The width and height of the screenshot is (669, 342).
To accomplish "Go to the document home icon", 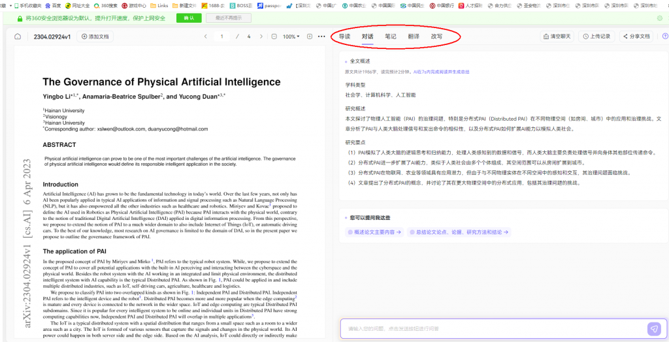I will pos(18,37).
